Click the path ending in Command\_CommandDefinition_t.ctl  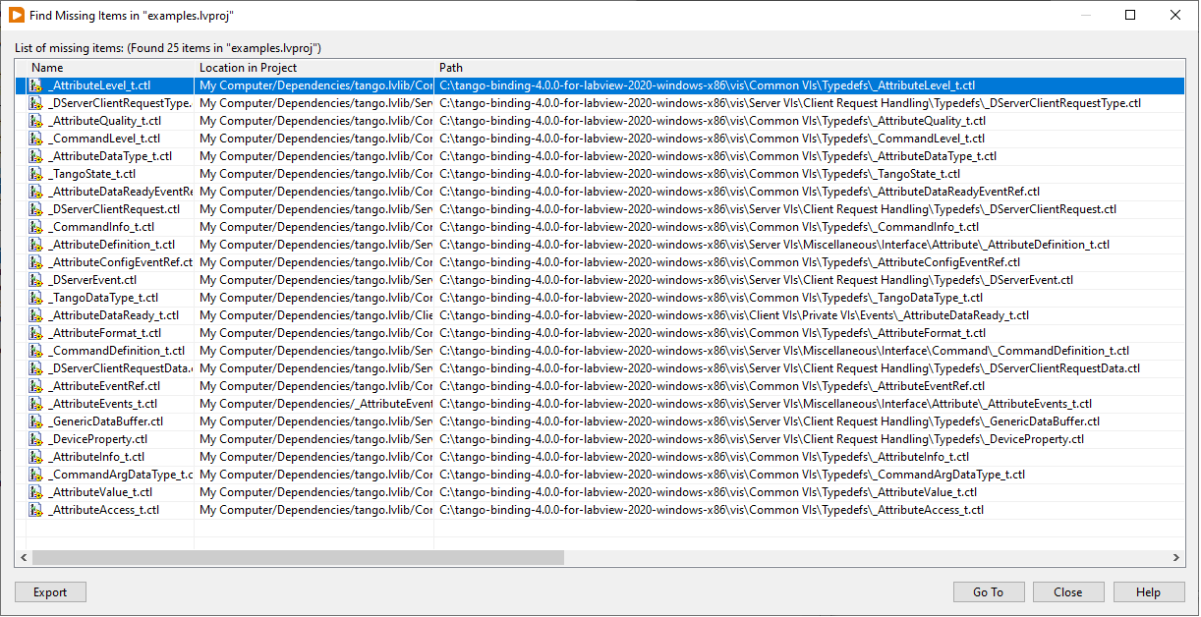click(x=784, y=351)
